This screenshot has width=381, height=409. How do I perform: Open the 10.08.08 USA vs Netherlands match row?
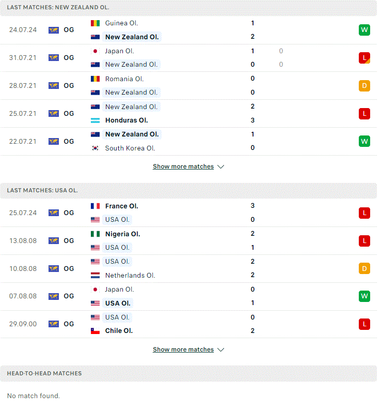point(188,269)
